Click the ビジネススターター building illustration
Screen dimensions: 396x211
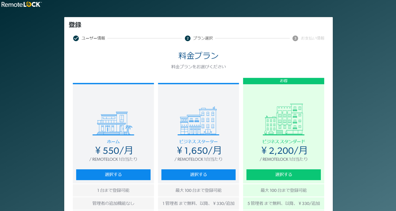[x=199, y=121]
